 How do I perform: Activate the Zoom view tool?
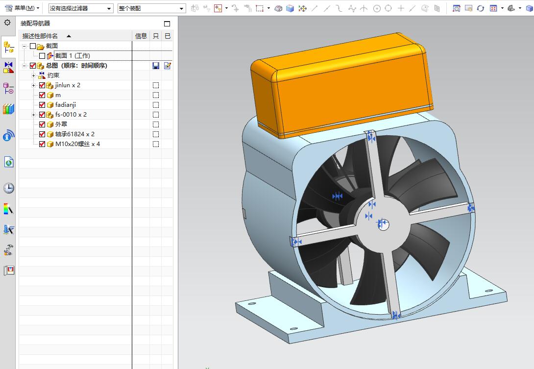[457, 8]
